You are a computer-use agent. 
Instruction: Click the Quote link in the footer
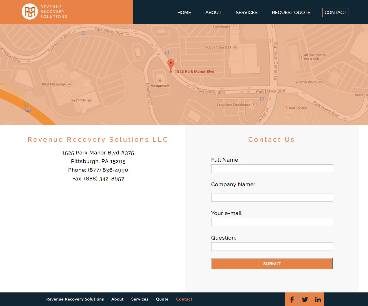tap(162, 299)
